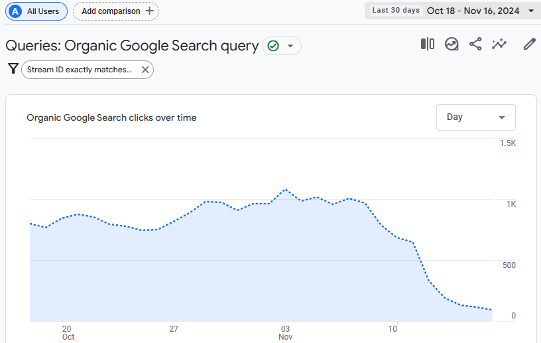Click the plus icon beside Add comparison
This screenshot has width=541, height=343.
(x=149, y=11)
